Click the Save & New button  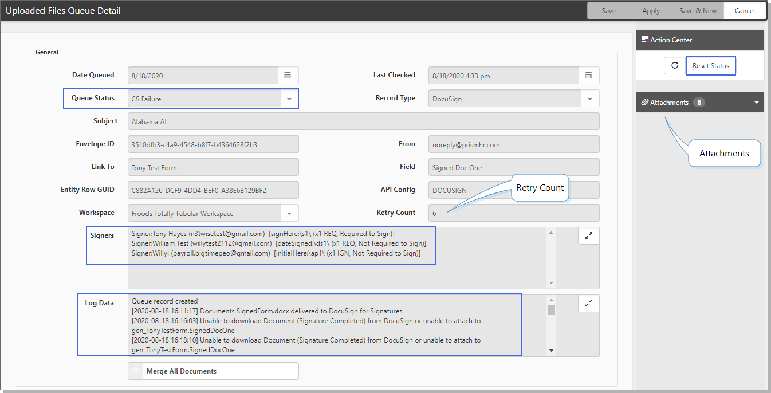(x=698, y=11)
